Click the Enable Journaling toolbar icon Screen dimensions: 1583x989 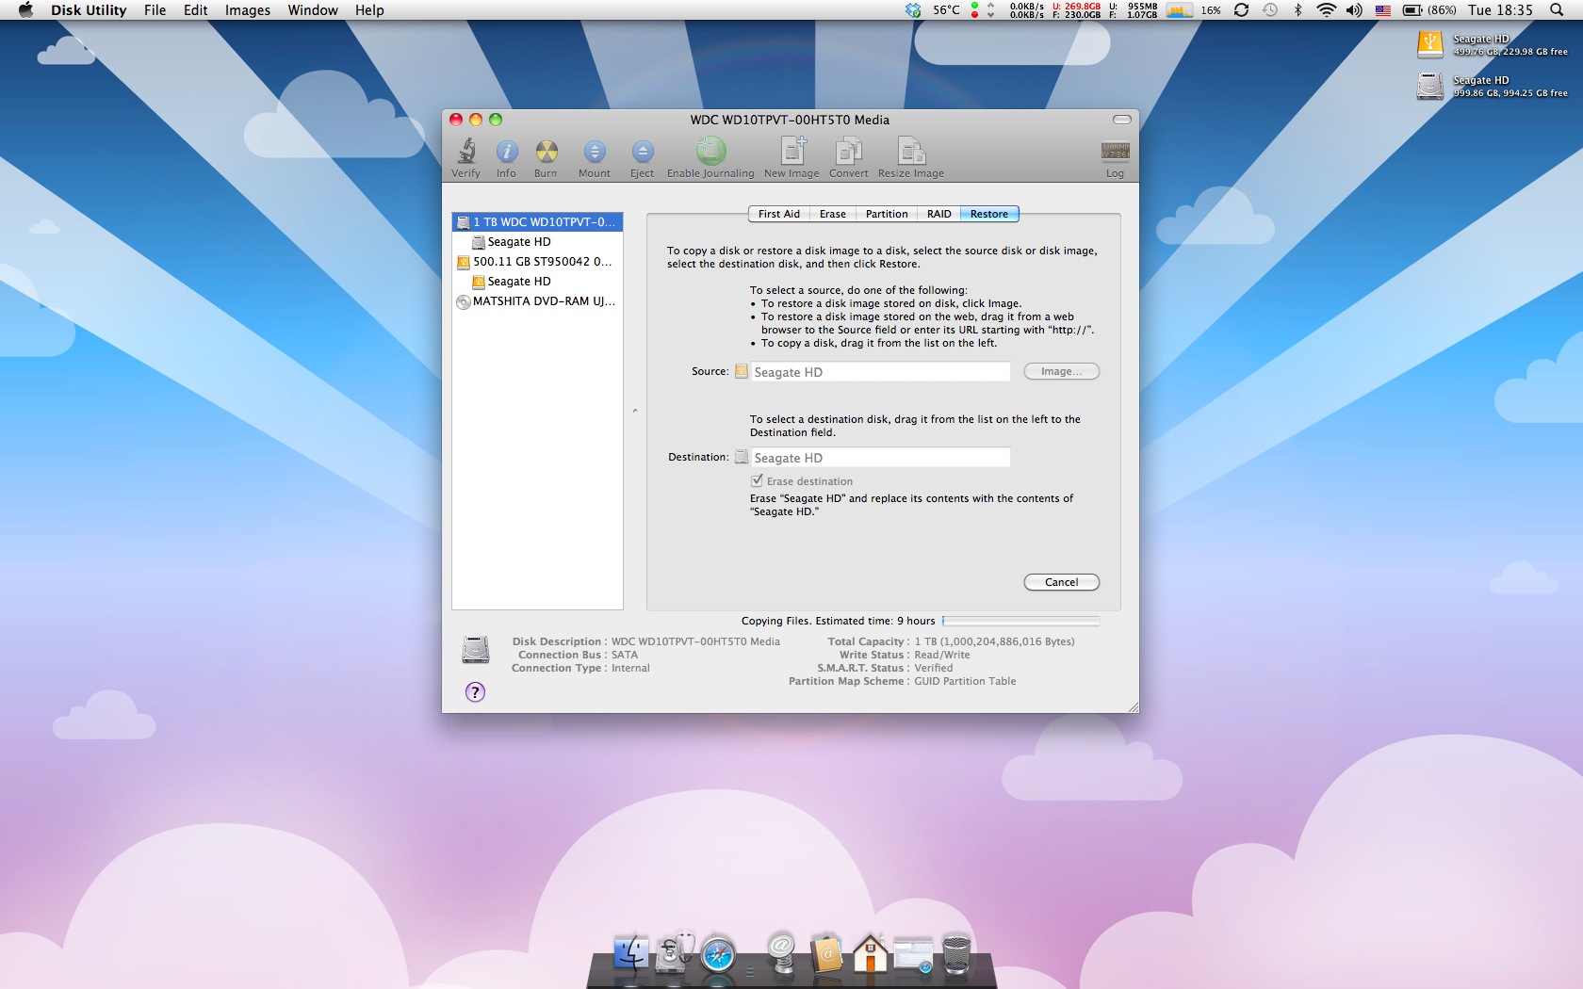pyautogui.click(x=710, y=151)
